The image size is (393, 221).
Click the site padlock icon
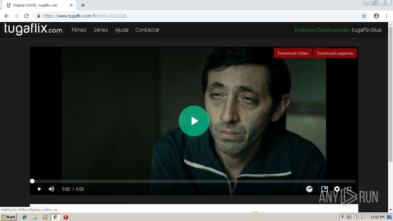(39, 16)
